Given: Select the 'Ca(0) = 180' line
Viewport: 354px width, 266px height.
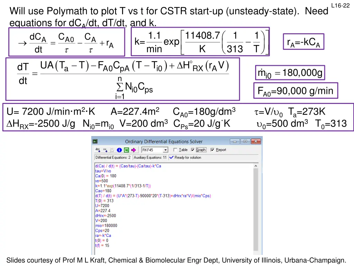Looking at the screenshot, I should click(106, 176).
